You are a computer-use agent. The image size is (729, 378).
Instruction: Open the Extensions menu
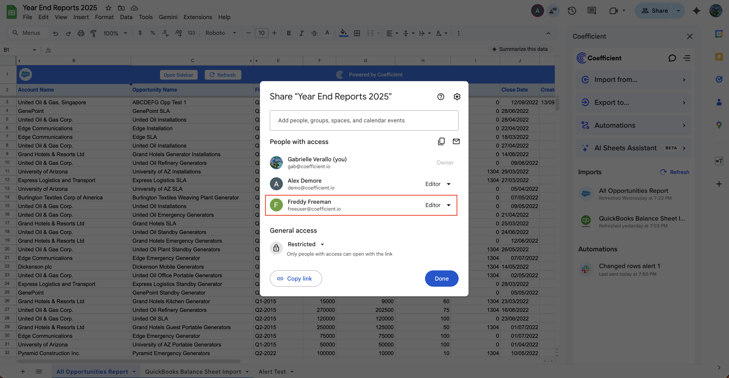[x=198, y=17]
